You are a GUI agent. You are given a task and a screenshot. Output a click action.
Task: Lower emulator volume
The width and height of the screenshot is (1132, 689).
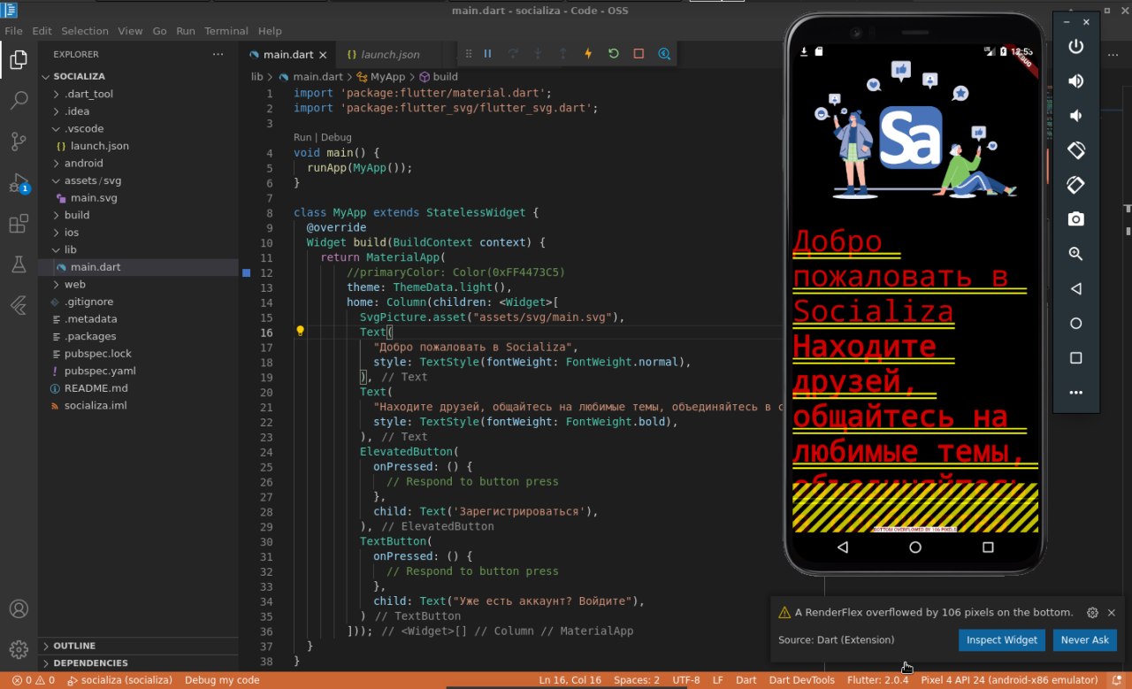coord(1076,116)
